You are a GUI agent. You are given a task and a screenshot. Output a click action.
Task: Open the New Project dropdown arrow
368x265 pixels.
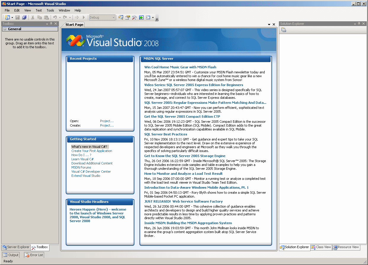12,17
